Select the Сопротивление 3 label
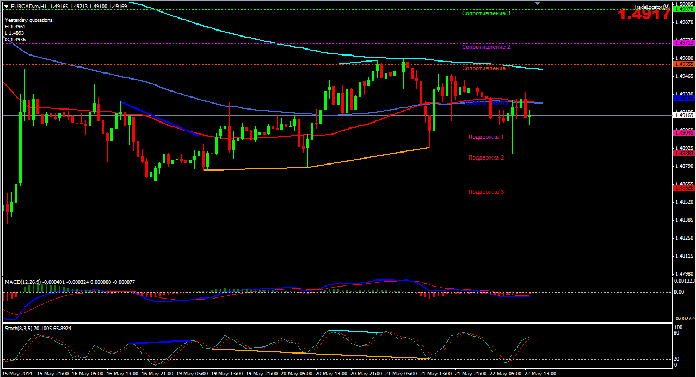Image resolution: width=696 pixels, height=377 pixels. [486, 13]
